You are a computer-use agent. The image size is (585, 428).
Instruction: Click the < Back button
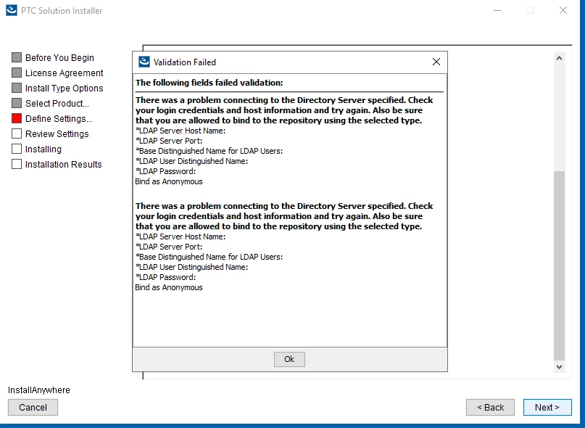pos(490,407)
